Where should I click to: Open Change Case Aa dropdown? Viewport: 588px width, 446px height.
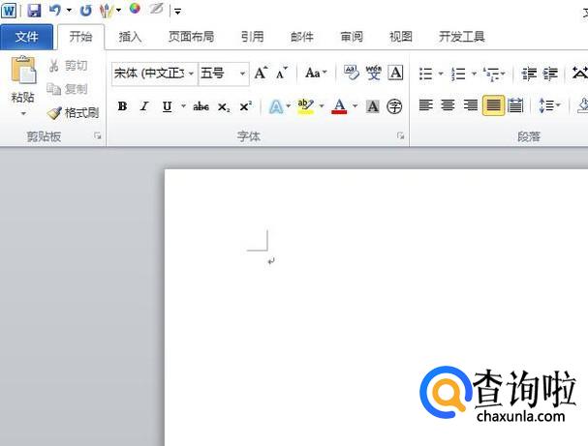[x=316, y=73]
